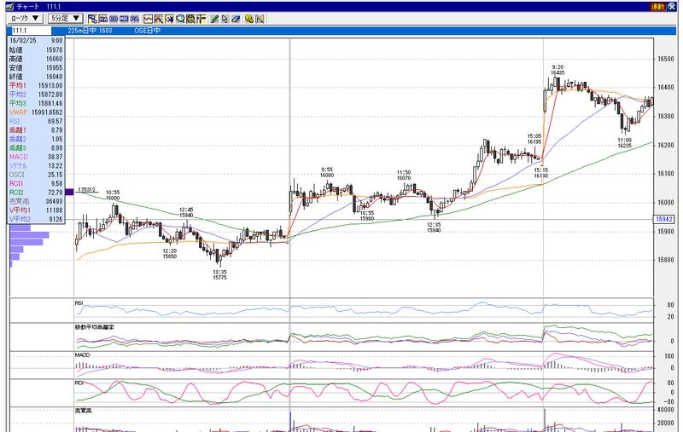This screenshot has height=432, width=683.
Task: Click the V平均2 9126 row
Action: pyautogui.click(x=36, y=220)
